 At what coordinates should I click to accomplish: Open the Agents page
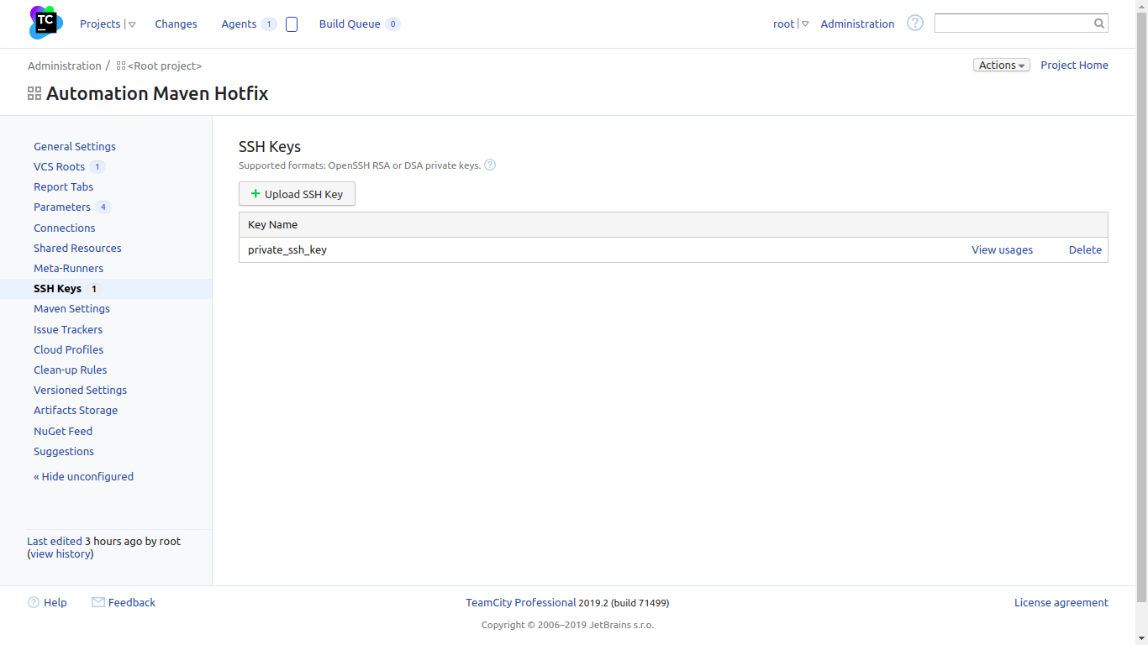[x=239, y=24]
